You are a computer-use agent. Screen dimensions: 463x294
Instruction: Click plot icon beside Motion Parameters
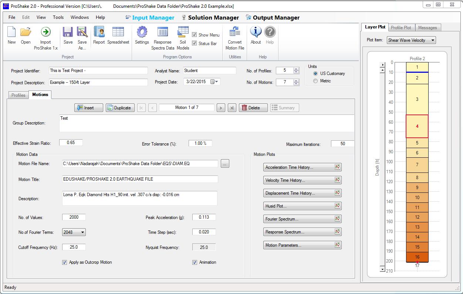point(337,245)
